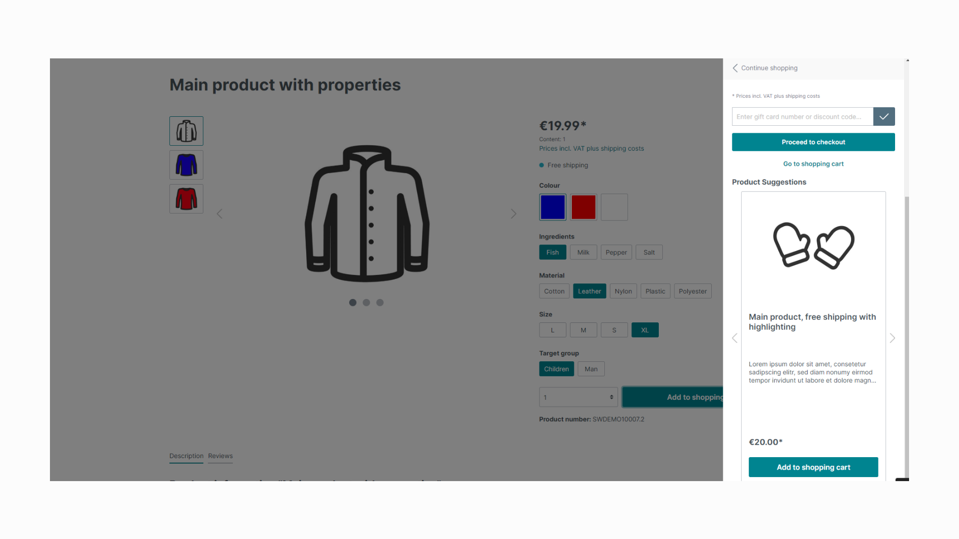The image size is (959, 539).
Task: Select Children target group toggle
Action: [555, 368]
